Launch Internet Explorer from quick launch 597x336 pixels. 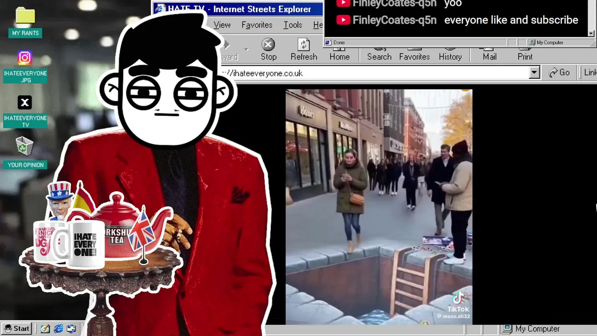pyautogui.click(x=58, y=329)
